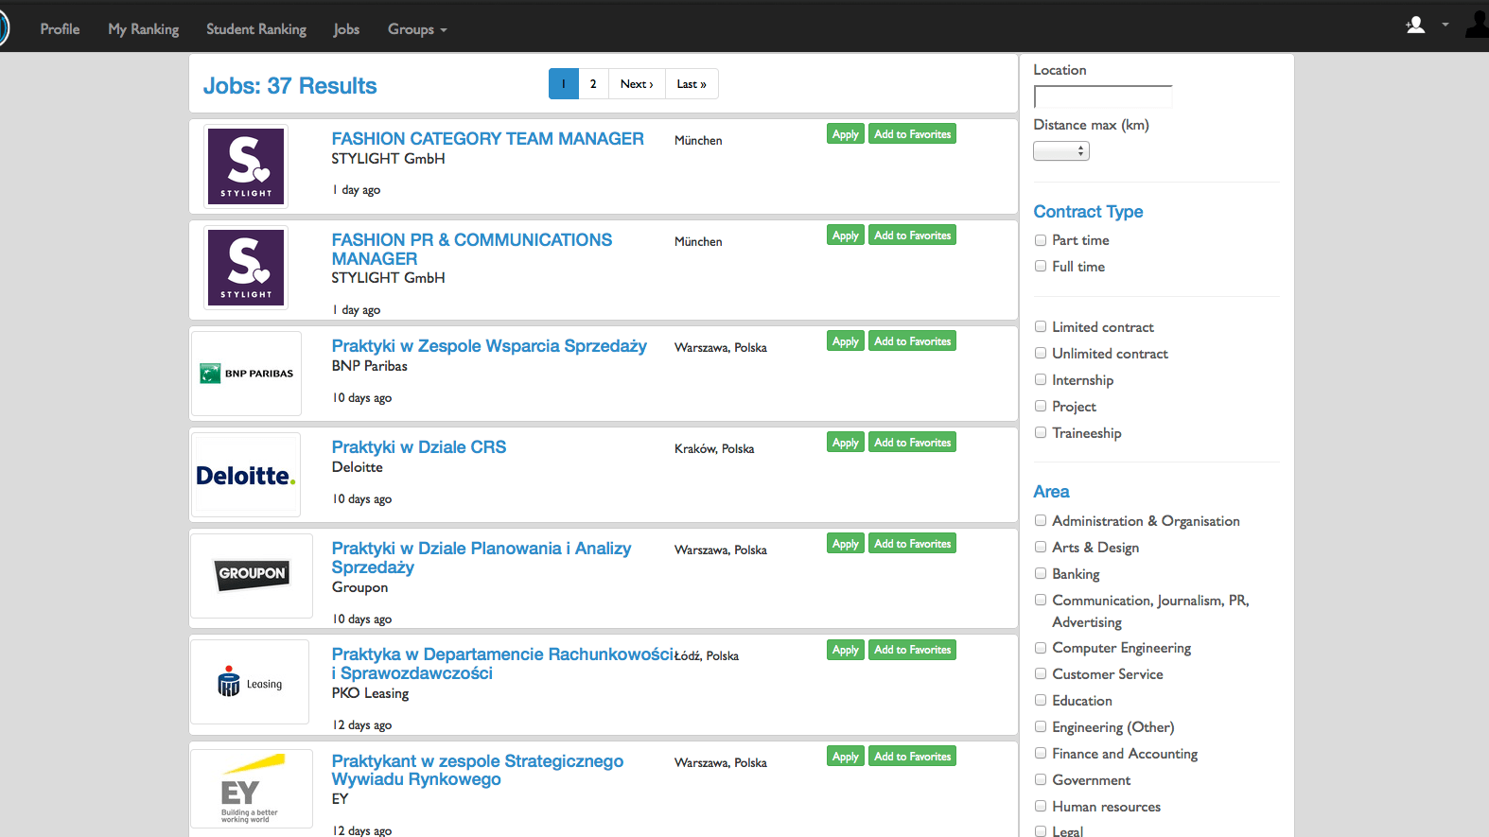Image resolution: width=1489 pixels, height=837 pixels.
Task: Click the site logo in top-left corner
Action: click(4, 28)
